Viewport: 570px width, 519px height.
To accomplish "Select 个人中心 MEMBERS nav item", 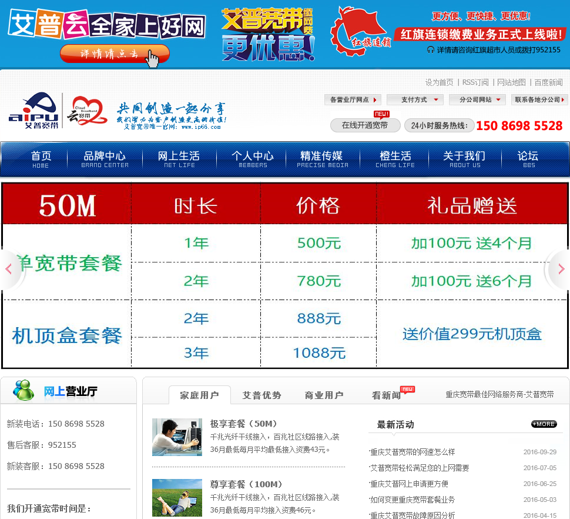I will [253, 159].
